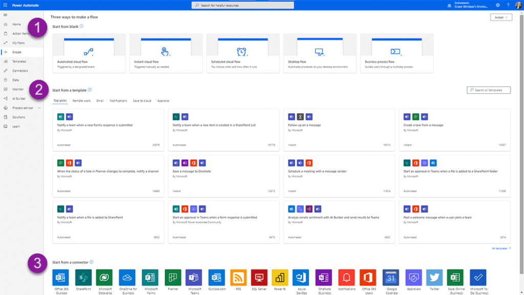Viewport: 524px width, 295px height.
Task: Click the SQL Server connector icon
Action: (x=258, y=277)
